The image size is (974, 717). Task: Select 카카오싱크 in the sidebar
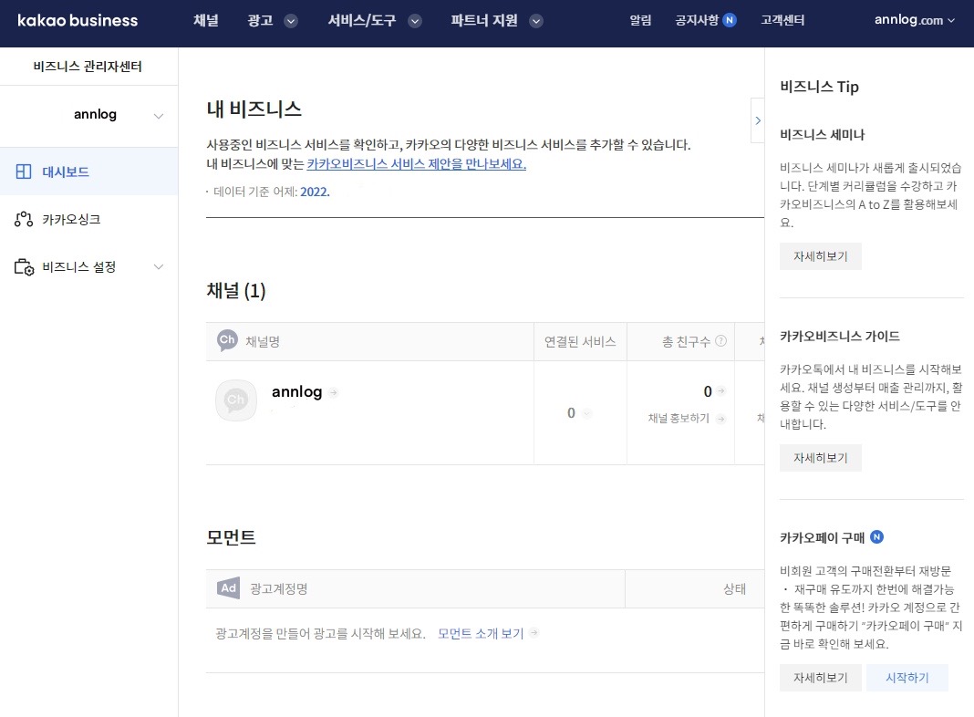click(x=88, y=219)
